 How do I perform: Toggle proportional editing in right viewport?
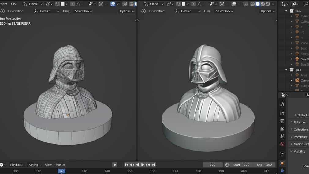pos(194,4)
